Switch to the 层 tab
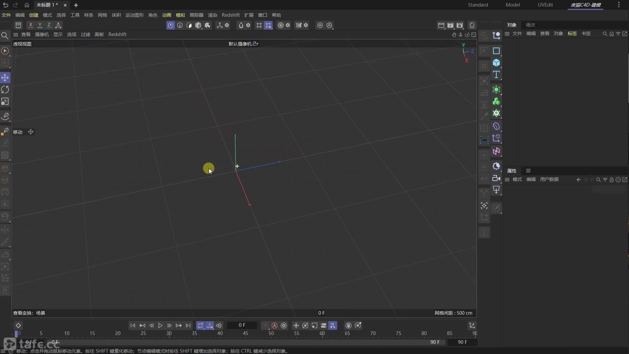This screenshot has height=354, width=629. tap(528, 171)
